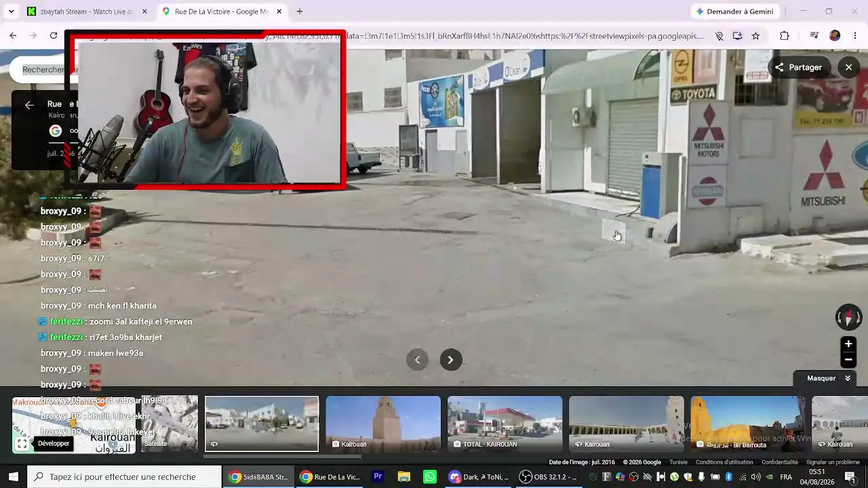The height and width of the screenshot is (488, 868).
Task: Close the zbaytah Stream tab
Action: point(144,12)
